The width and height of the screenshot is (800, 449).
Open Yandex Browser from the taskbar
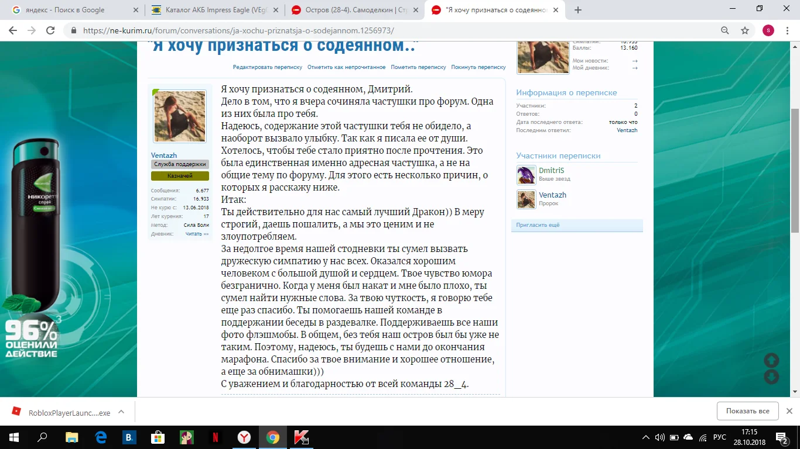pos(244,437)
